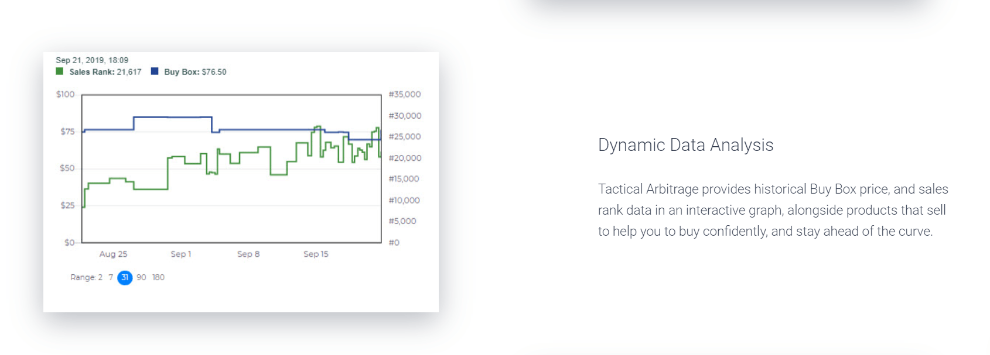Click the '$25' price axis label
Image resolution: width=990 pixels, height=355 pixels.
point(68,205)
